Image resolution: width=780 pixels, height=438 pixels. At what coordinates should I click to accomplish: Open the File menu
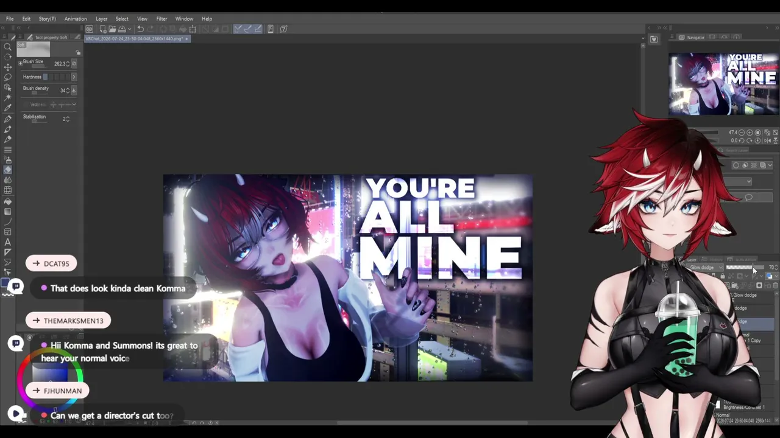point(10,19)
